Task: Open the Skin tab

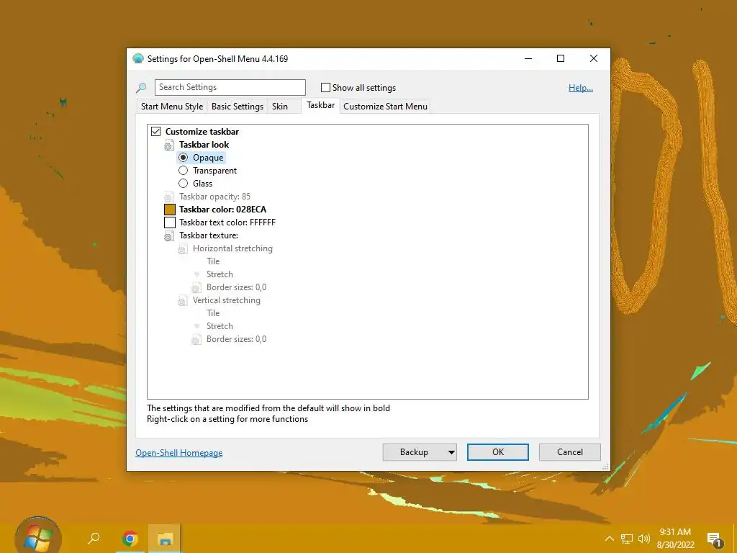Action: [280, 107]
